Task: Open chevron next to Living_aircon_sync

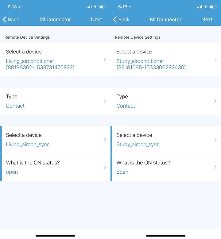Action: click(105, 140)
